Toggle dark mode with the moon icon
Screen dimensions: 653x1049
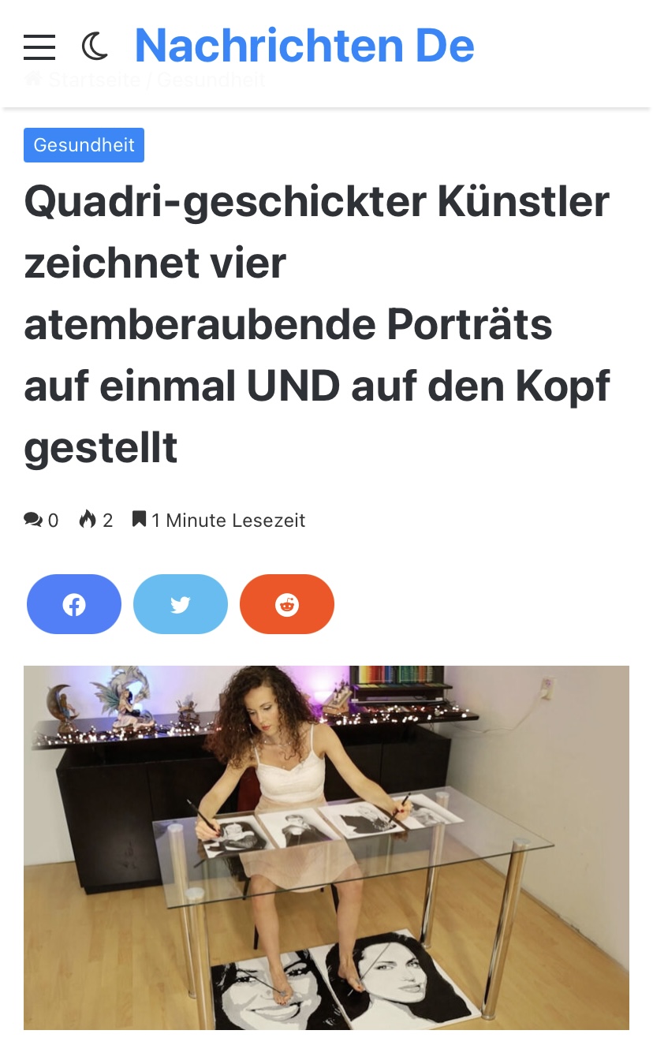click(95, 47)
